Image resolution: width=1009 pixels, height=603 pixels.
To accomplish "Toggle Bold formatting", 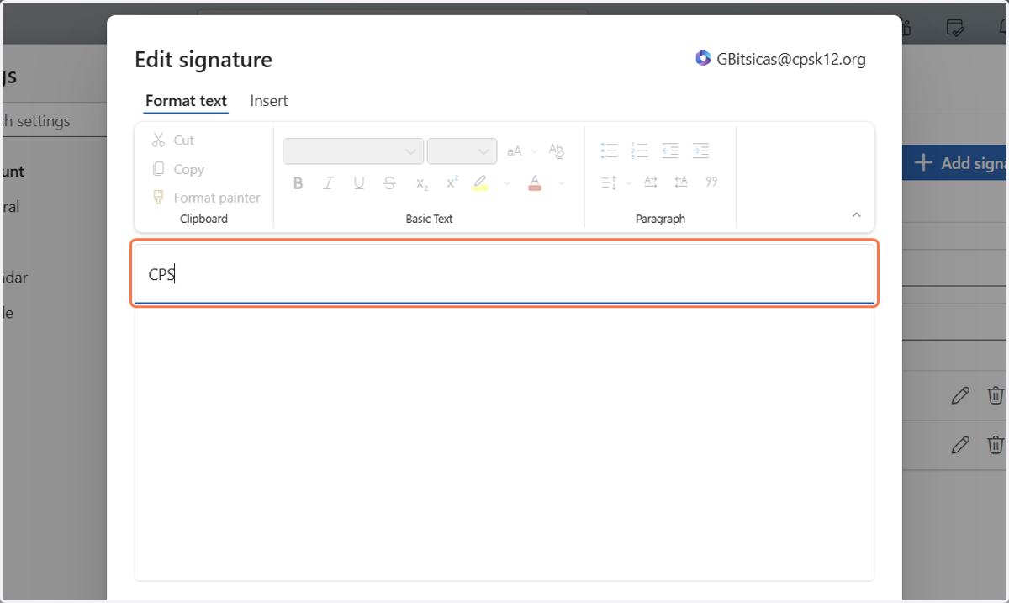I will [x=298, y=182].
